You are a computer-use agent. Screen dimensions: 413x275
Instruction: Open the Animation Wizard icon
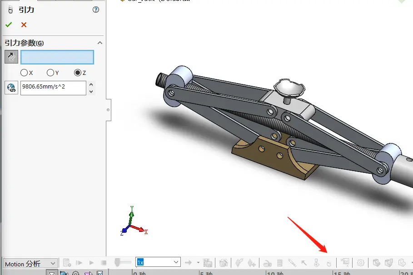[x=224, y=263]
